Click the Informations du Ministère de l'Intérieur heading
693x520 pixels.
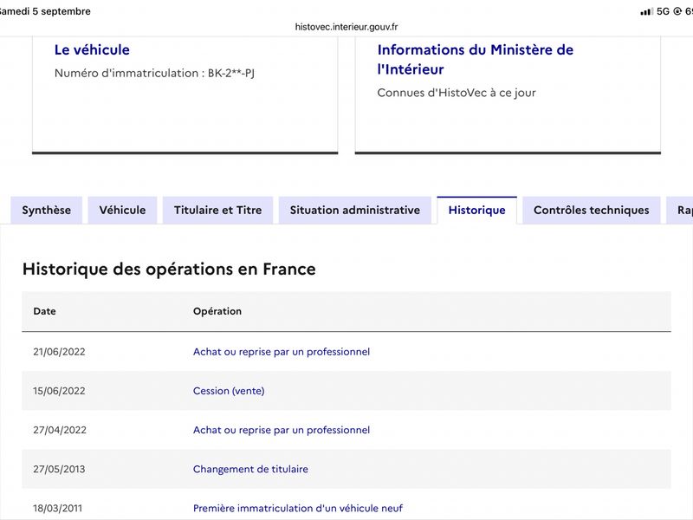475,59
